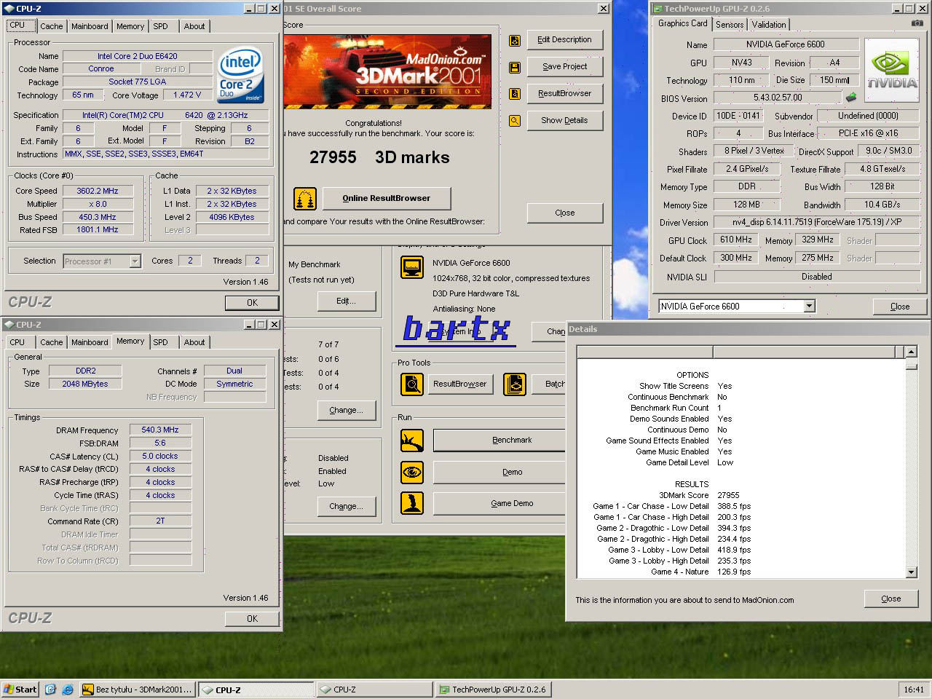
Task: Click Close button in GPU-Z window
Action: coord(900,307)
